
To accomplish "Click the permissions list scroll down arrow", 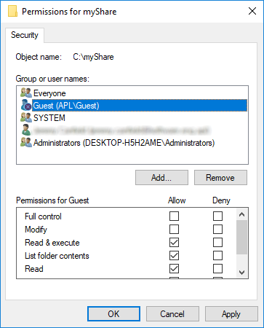I will click(241, 273).
